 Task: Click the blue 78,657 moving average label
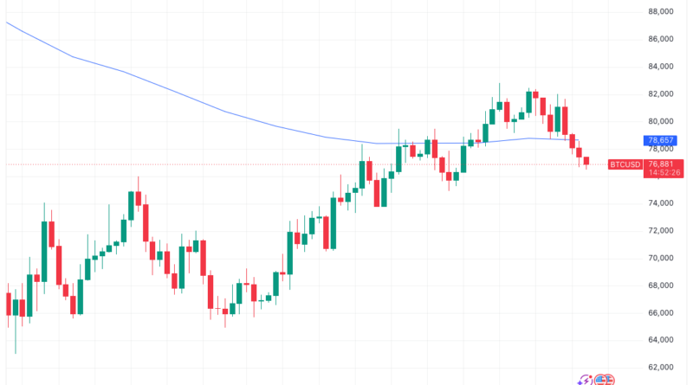[660, 140]
